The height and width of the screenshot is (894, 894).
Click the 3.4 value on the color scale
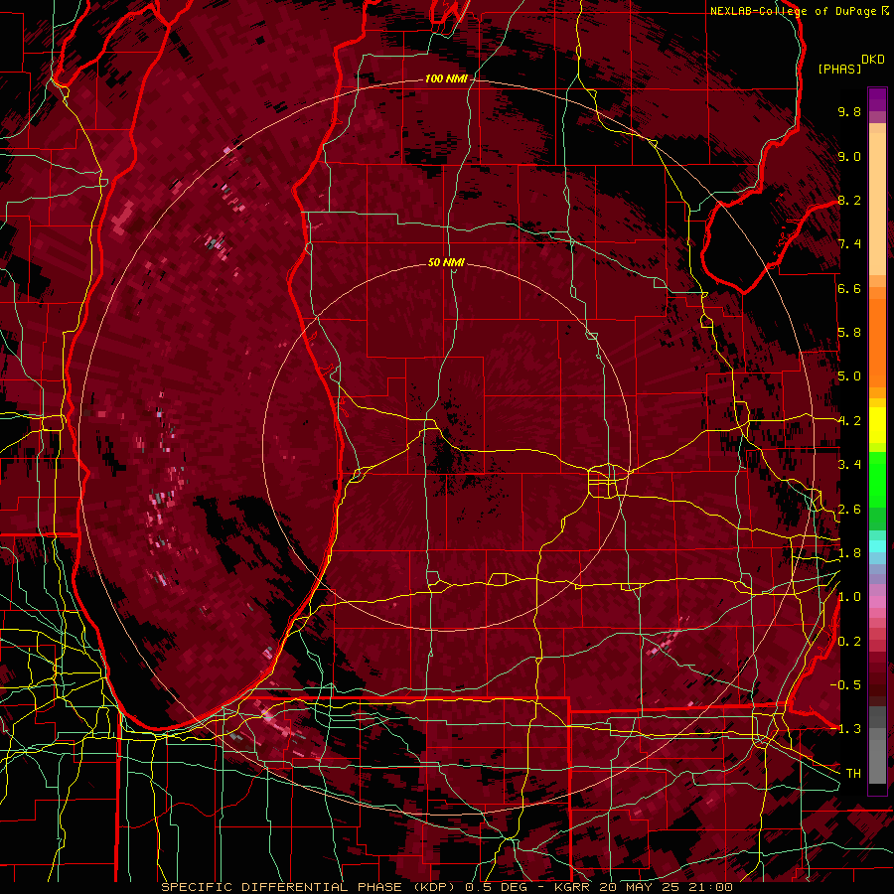(x=849, y=465)
